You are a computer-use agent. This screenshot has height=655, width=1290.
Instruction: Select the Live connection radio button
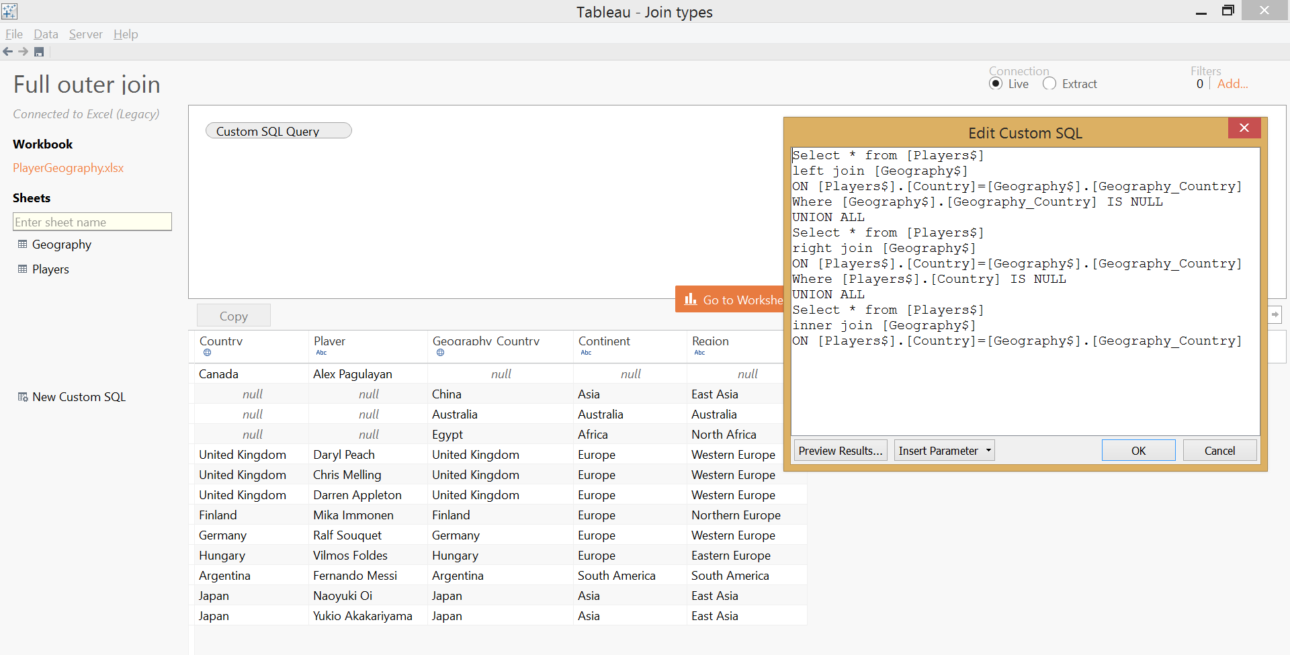[996, 84]
